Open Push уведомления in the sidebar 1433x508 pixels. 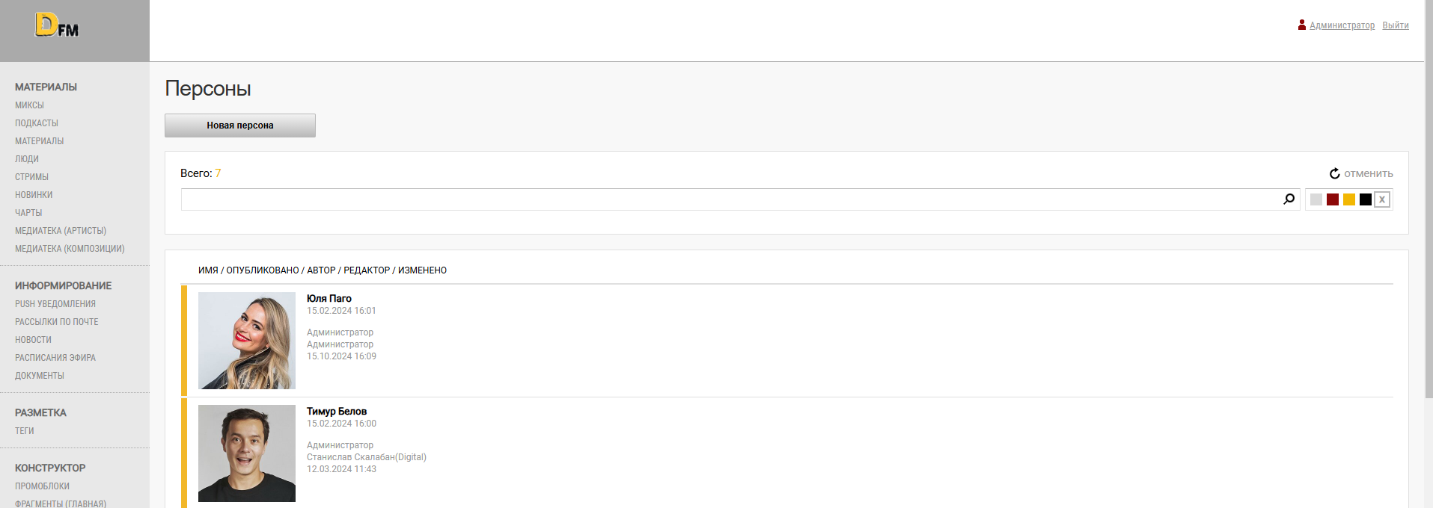[x=55, y=304]
